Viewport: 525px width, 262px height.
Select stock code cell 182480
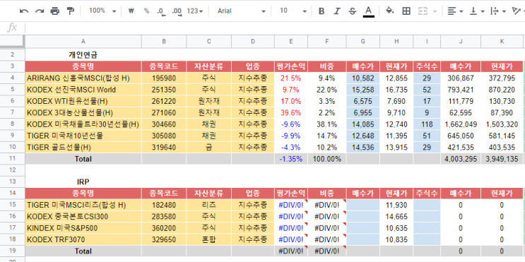[164, 205]
